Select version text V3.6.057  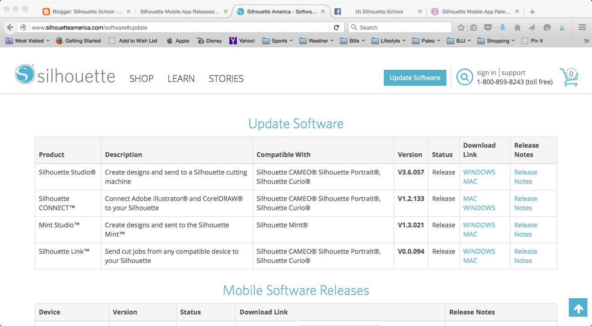[x=411, y=172]
